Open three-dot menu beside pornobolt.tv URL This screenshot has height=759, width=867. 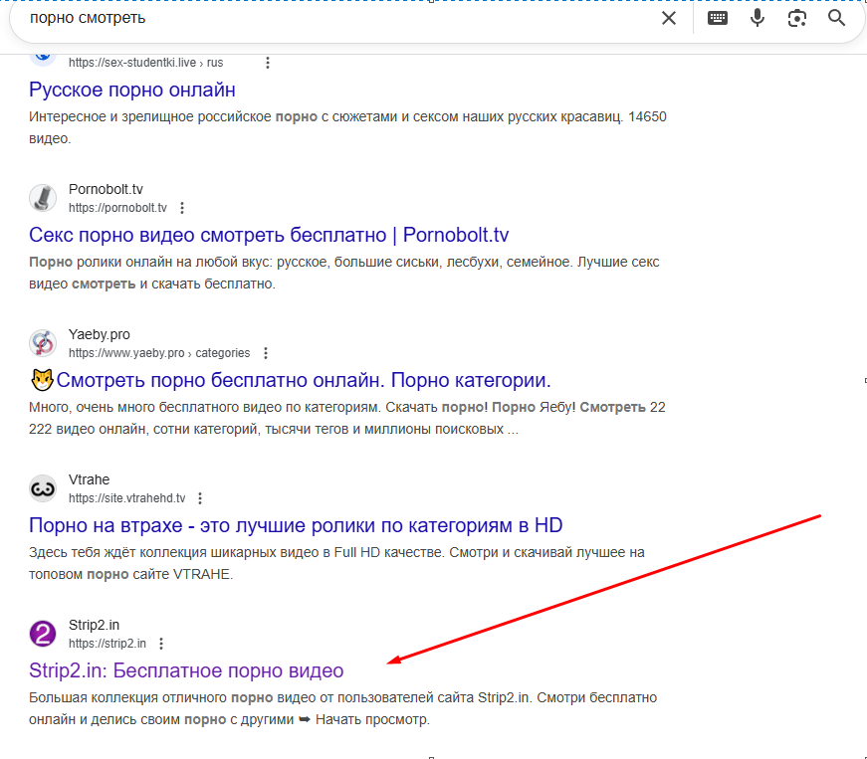tap(182, 208)
